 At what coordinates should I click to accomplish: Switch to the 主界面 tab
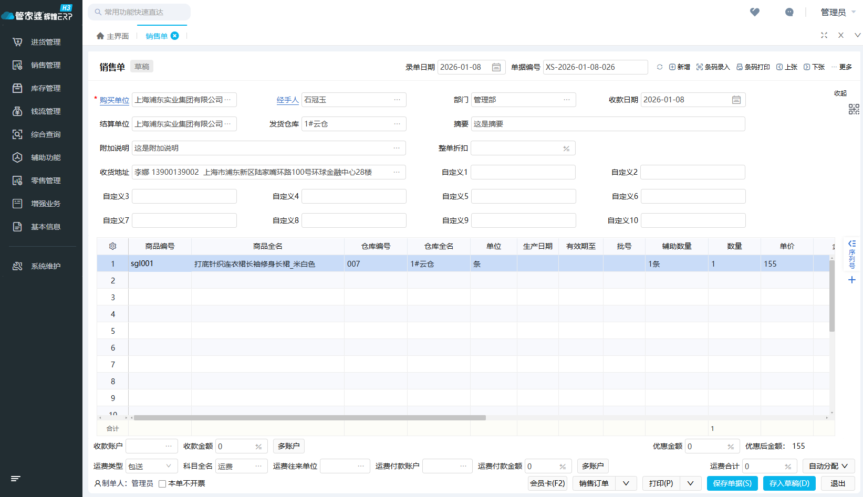click(113, 36)
